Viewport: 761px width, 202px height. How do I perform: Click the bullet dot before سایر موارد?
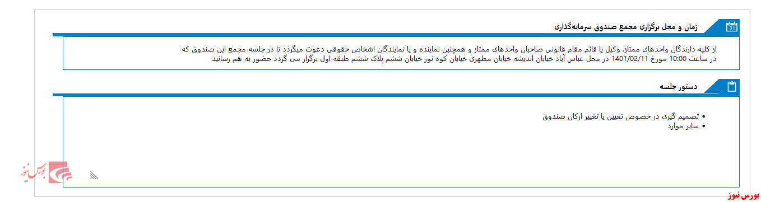(703, 126)
